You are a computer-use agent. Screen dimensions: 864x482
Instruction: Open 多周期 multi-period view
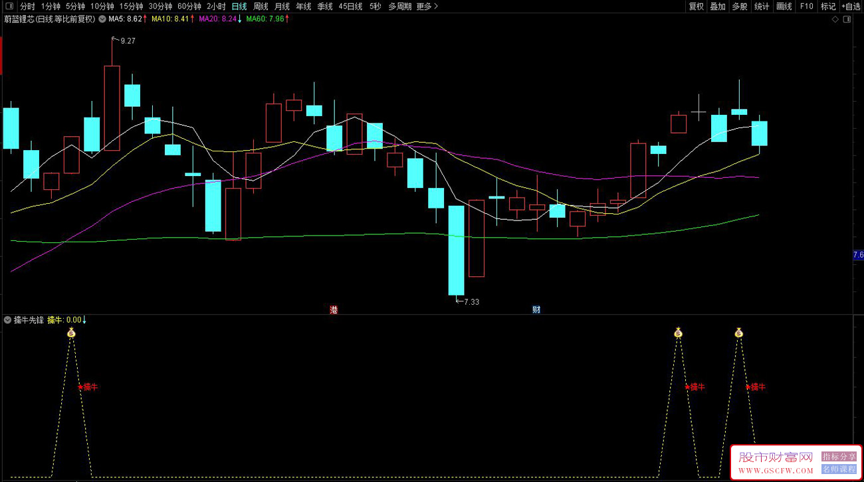pyautogui.click(x=400, y=6)
